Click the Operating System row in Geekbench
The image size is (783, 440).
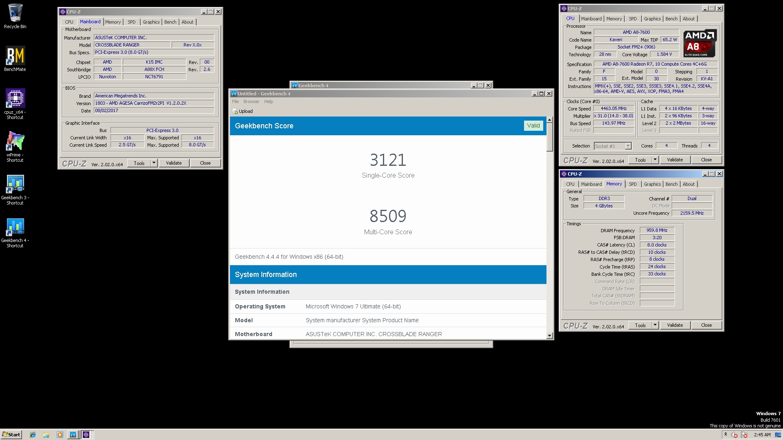388,306
